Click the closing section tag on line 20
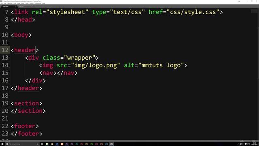 point(28,111)
